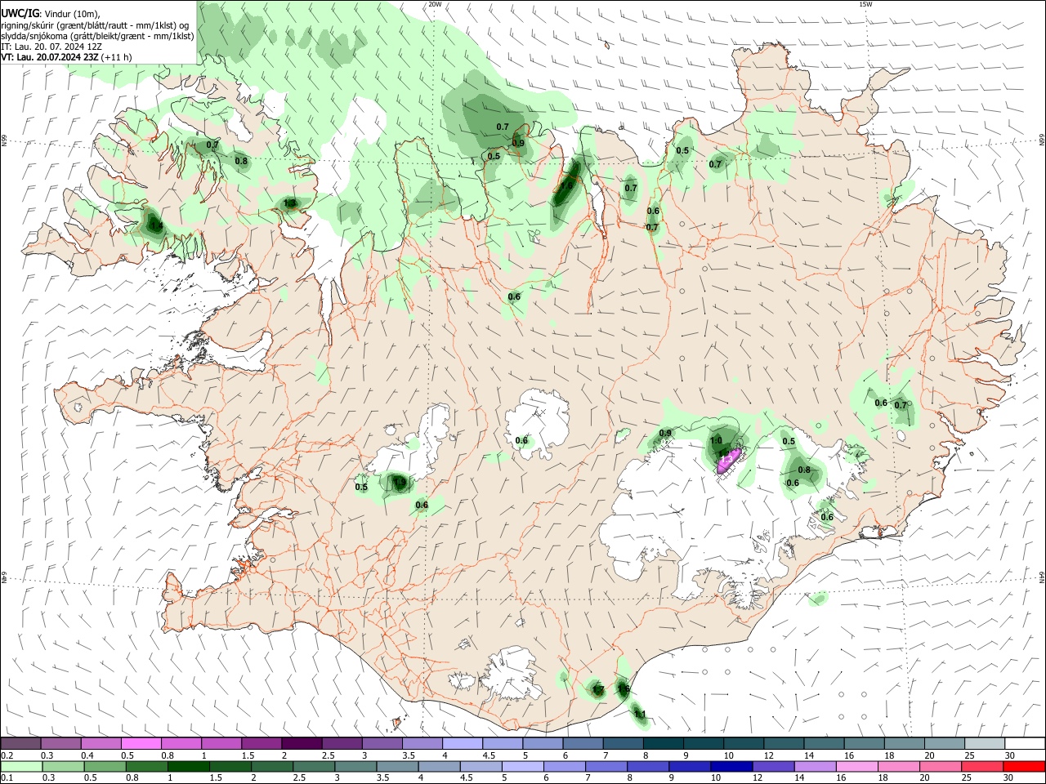Click the valid time 'VT: Lau. 20.07.2024 23Z (+11 h)'
This screenshot has width=1046, height=784.
coord(66,57)
